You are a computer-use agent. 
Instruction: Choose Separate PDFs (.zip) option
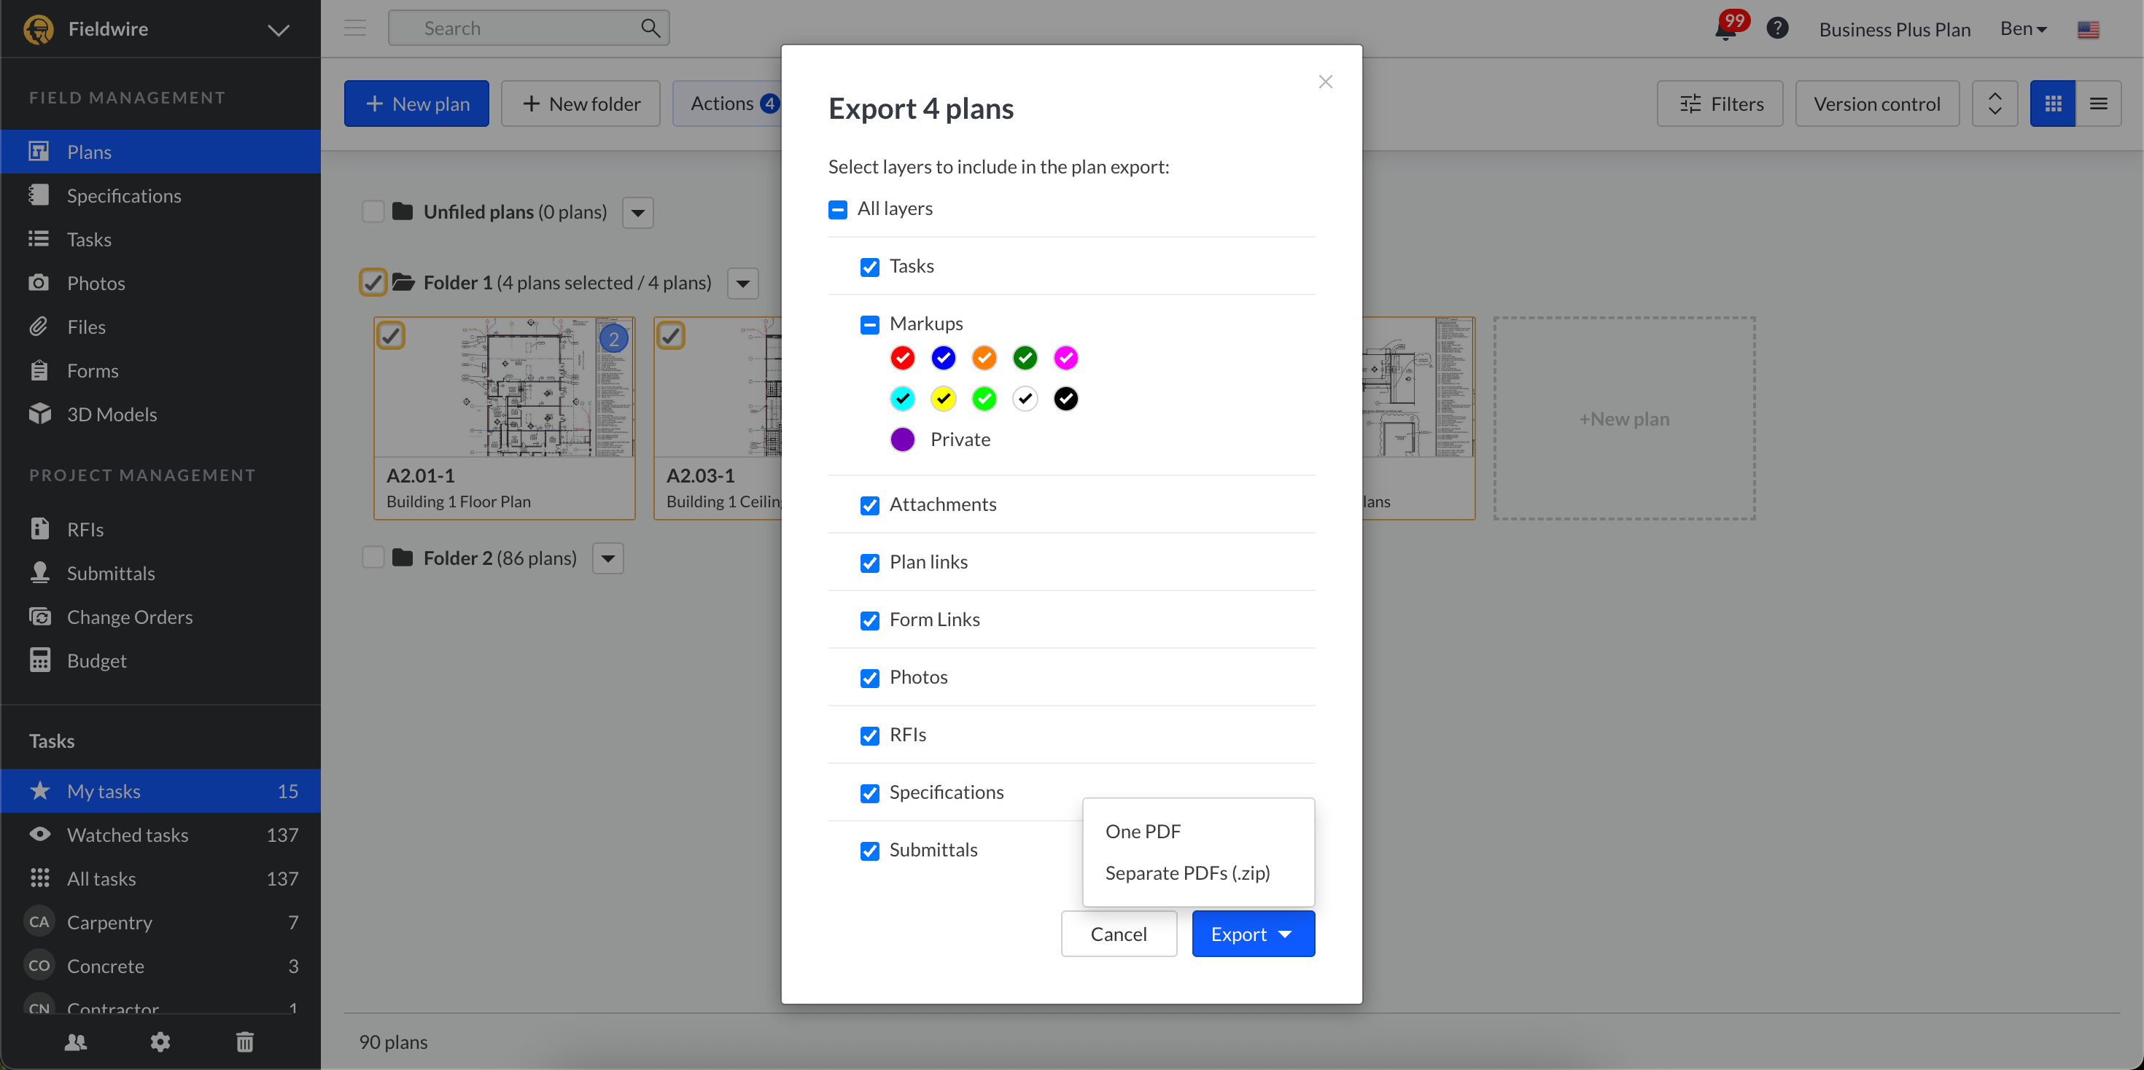coord(1187,872)
